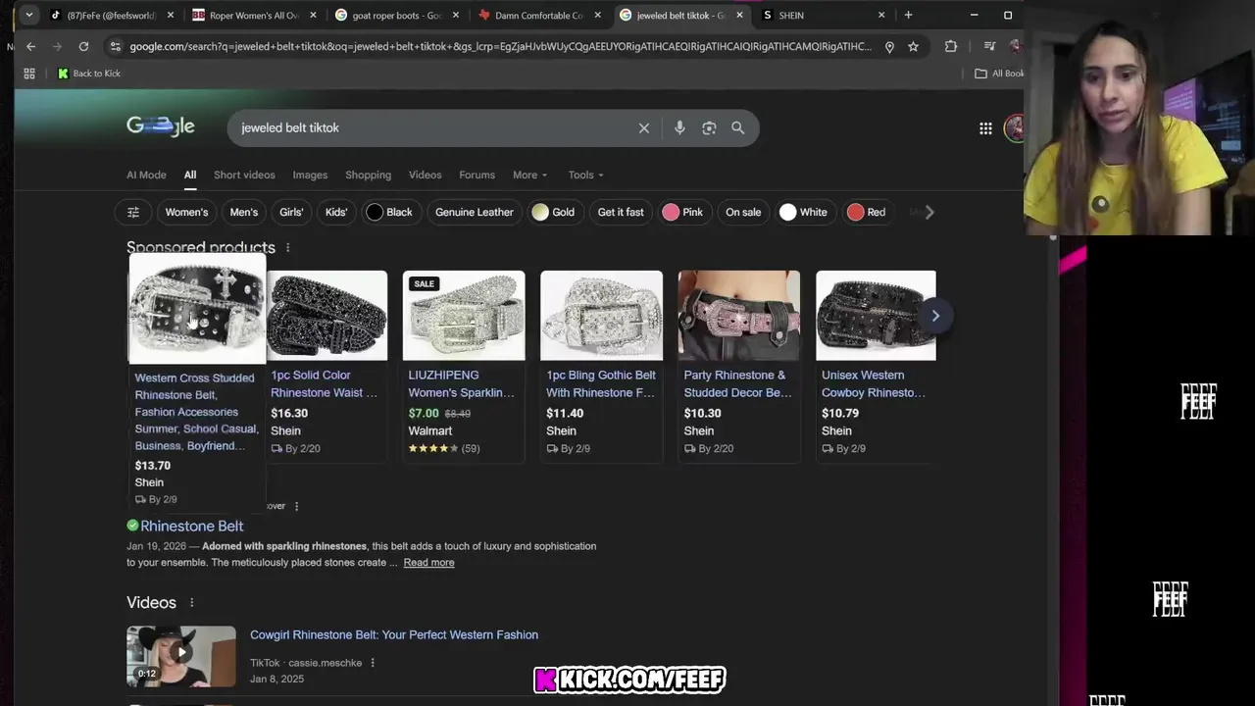The image size is (1255, 706).
Task: Click the voice search microphone icon
Action: coord(679,127)
